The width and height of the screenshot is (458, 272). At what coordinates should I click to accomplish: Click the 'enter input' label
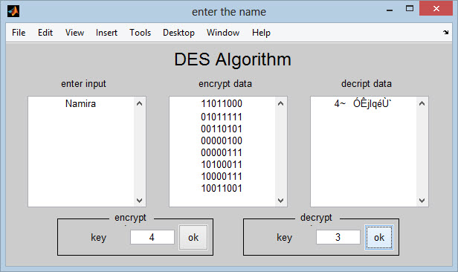pos(83,84)
